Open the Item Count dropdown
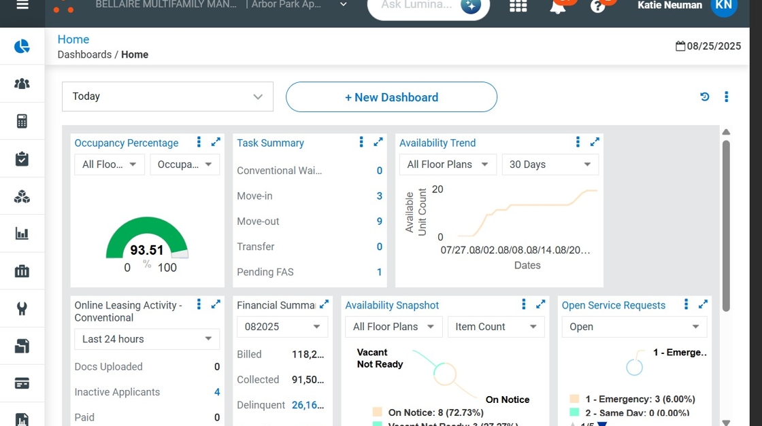762x426 pixels. pyautogui.click(x=496, y=327)
